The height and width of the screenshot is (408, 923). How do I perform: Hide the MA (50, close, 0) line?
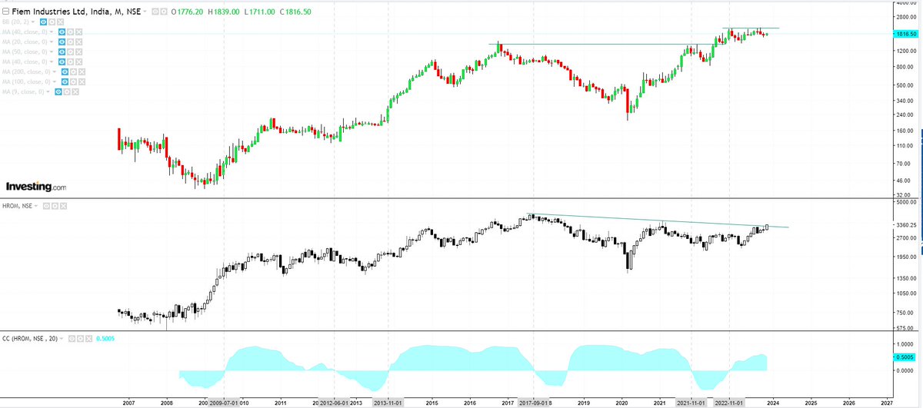point(62,51)
